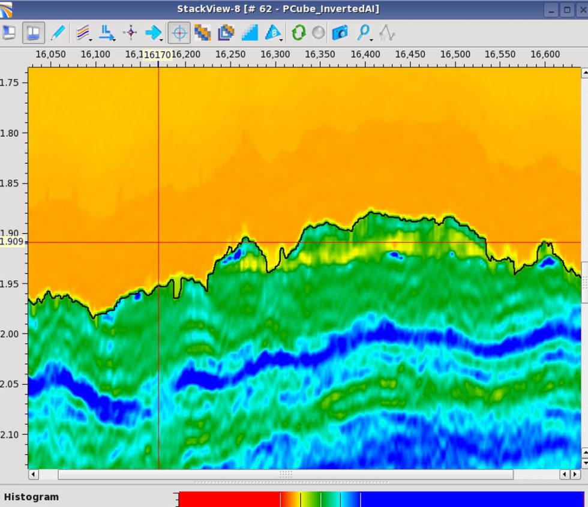Click the checkered blue-orange overlay icon

coord(203,32)
